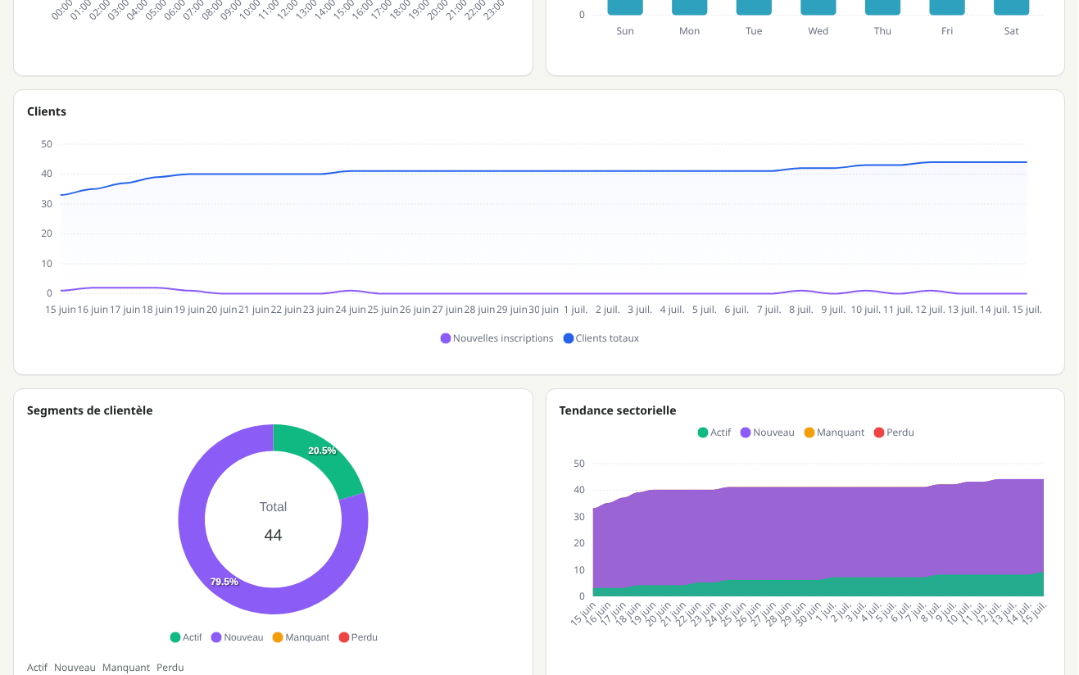Click '19 juin' on Clients chart axis
The image size is (1079, 675).
(189, 310)
